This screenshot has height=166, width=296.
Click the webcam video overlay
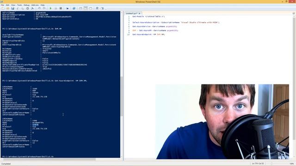222,122
